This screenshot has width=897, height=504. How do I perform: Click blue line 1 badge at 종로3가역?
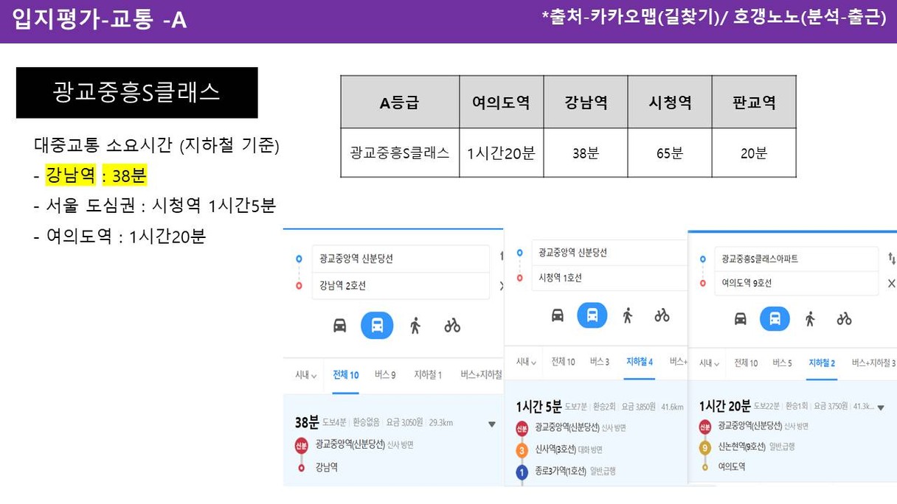point(522,472)
